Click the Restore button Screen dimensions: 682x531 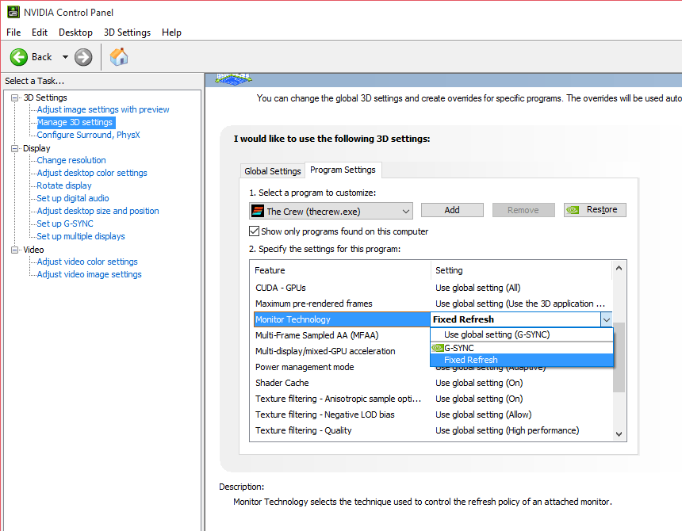point(595,210)
